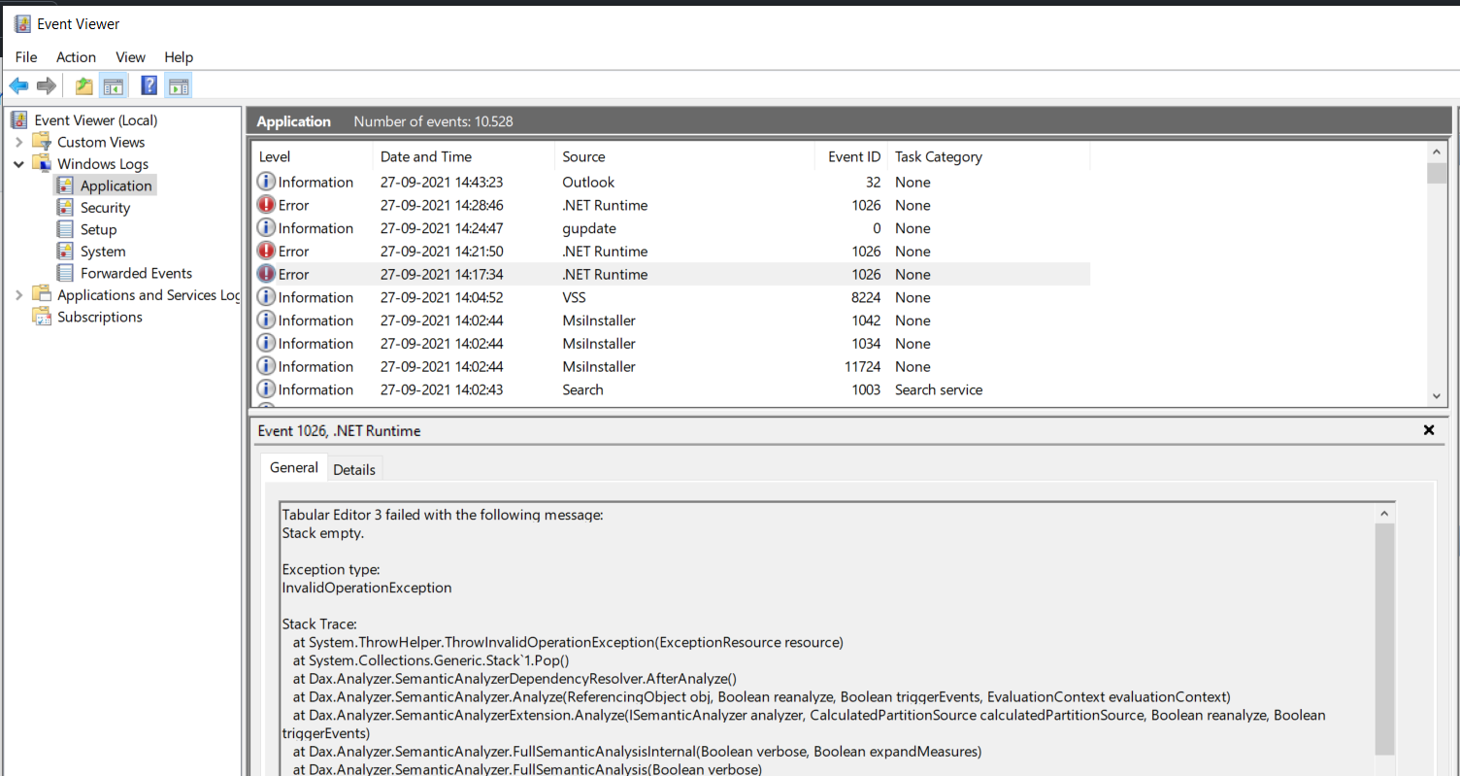Click the VSS event Information icon
The image size is (1460, 776).
265,297
